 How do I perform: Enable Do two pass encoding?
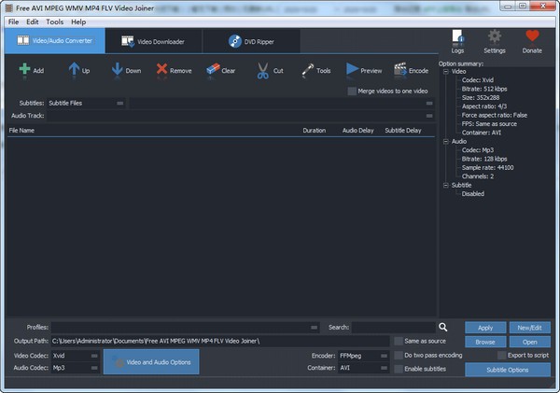(x=399, y=356)
